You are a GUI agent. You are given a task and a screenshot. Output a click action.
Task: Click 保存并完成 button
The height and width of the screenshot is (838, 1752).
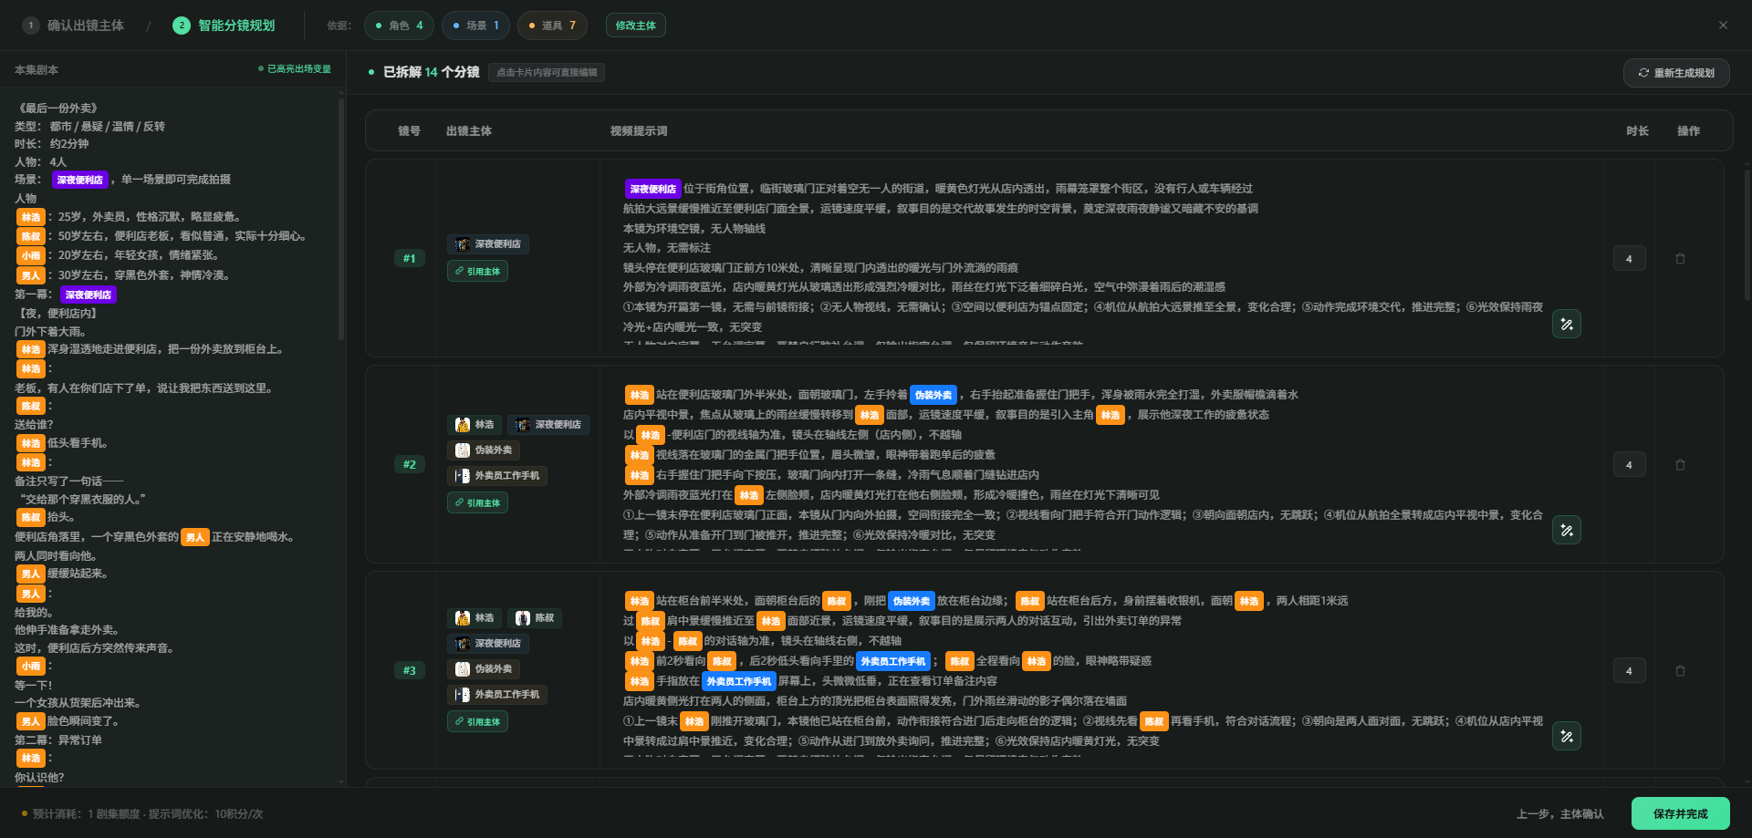point(1680,813)
